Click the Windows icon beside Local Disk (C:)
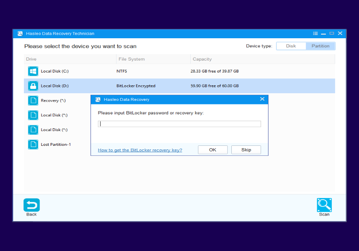The width and height of the screenshot is (359, 251). coord(33,71)
